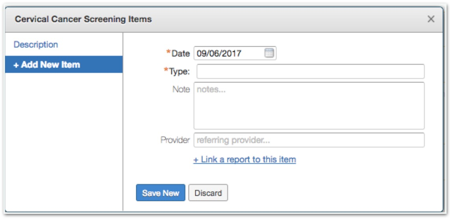Click the plus sign in Add New Item
Viewport: 452px width, 219px height.
16,65
